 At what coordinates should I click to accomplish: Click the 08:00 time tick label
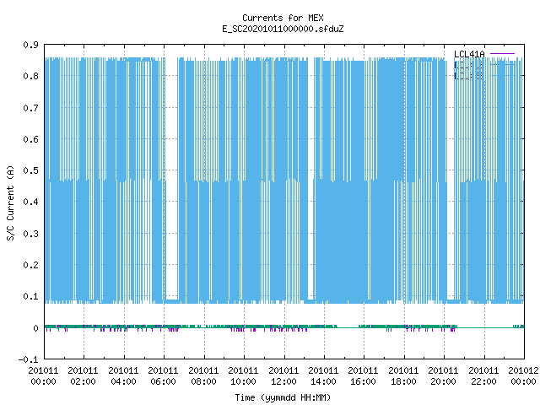[203, 381]
